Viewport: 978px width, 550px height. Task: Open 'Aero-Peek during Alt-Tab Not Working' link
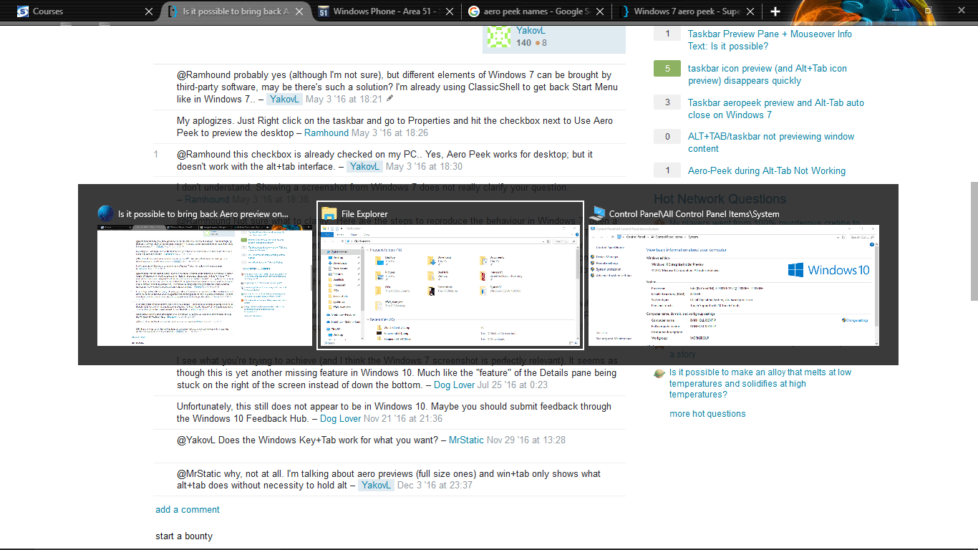click(x=767, y=170)
